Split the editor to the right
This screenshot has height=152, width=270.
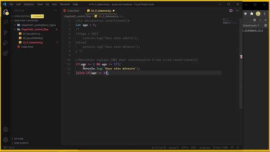tap(231, 11)
